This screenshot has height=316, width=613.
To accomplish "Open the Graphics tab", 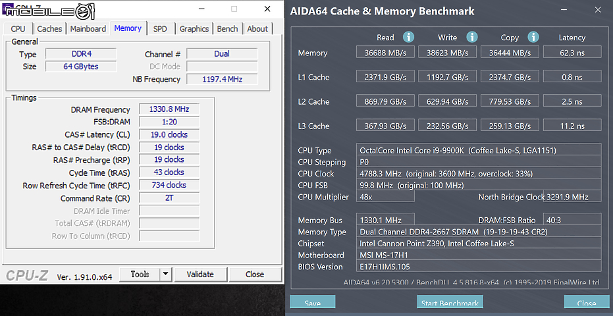I will 194,29.
